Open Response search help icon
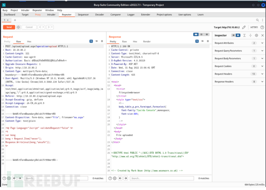Image resolution: width=266 pixels, height=190 pixels. coord(110,178)
